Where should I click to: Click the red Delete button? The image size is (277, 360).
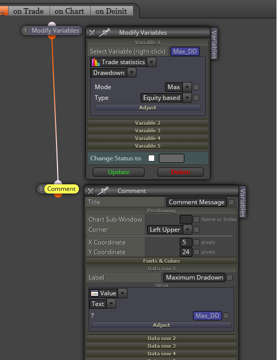181,172
